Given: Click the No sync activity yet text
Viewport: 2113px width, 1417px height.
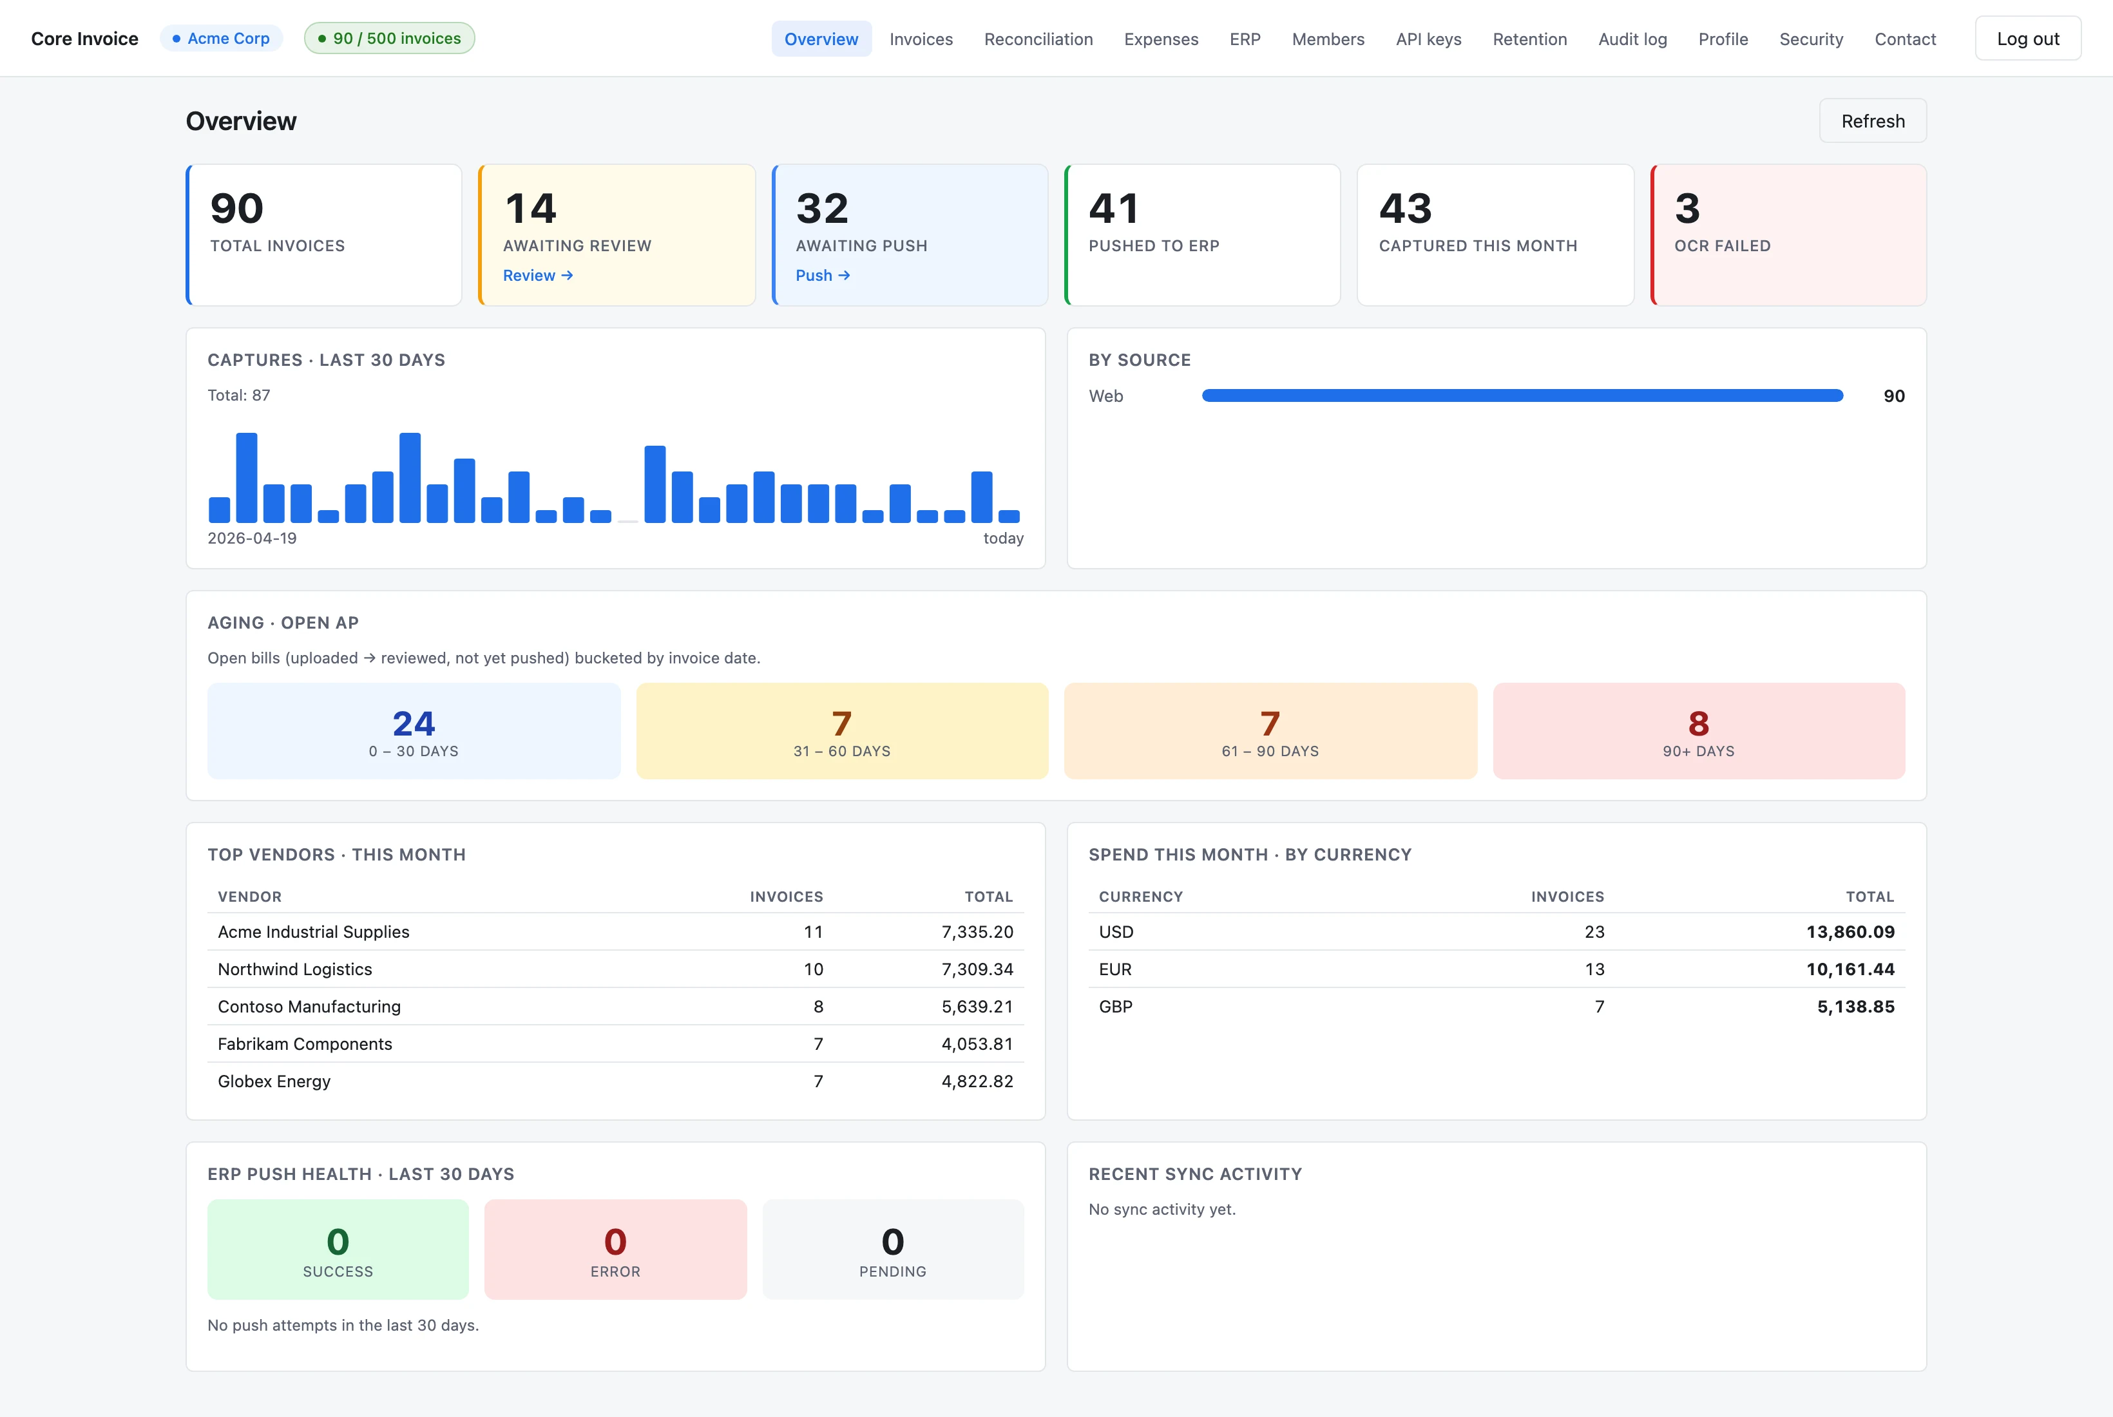Looking at the screenshot, I should [x=1162, y=1209].
